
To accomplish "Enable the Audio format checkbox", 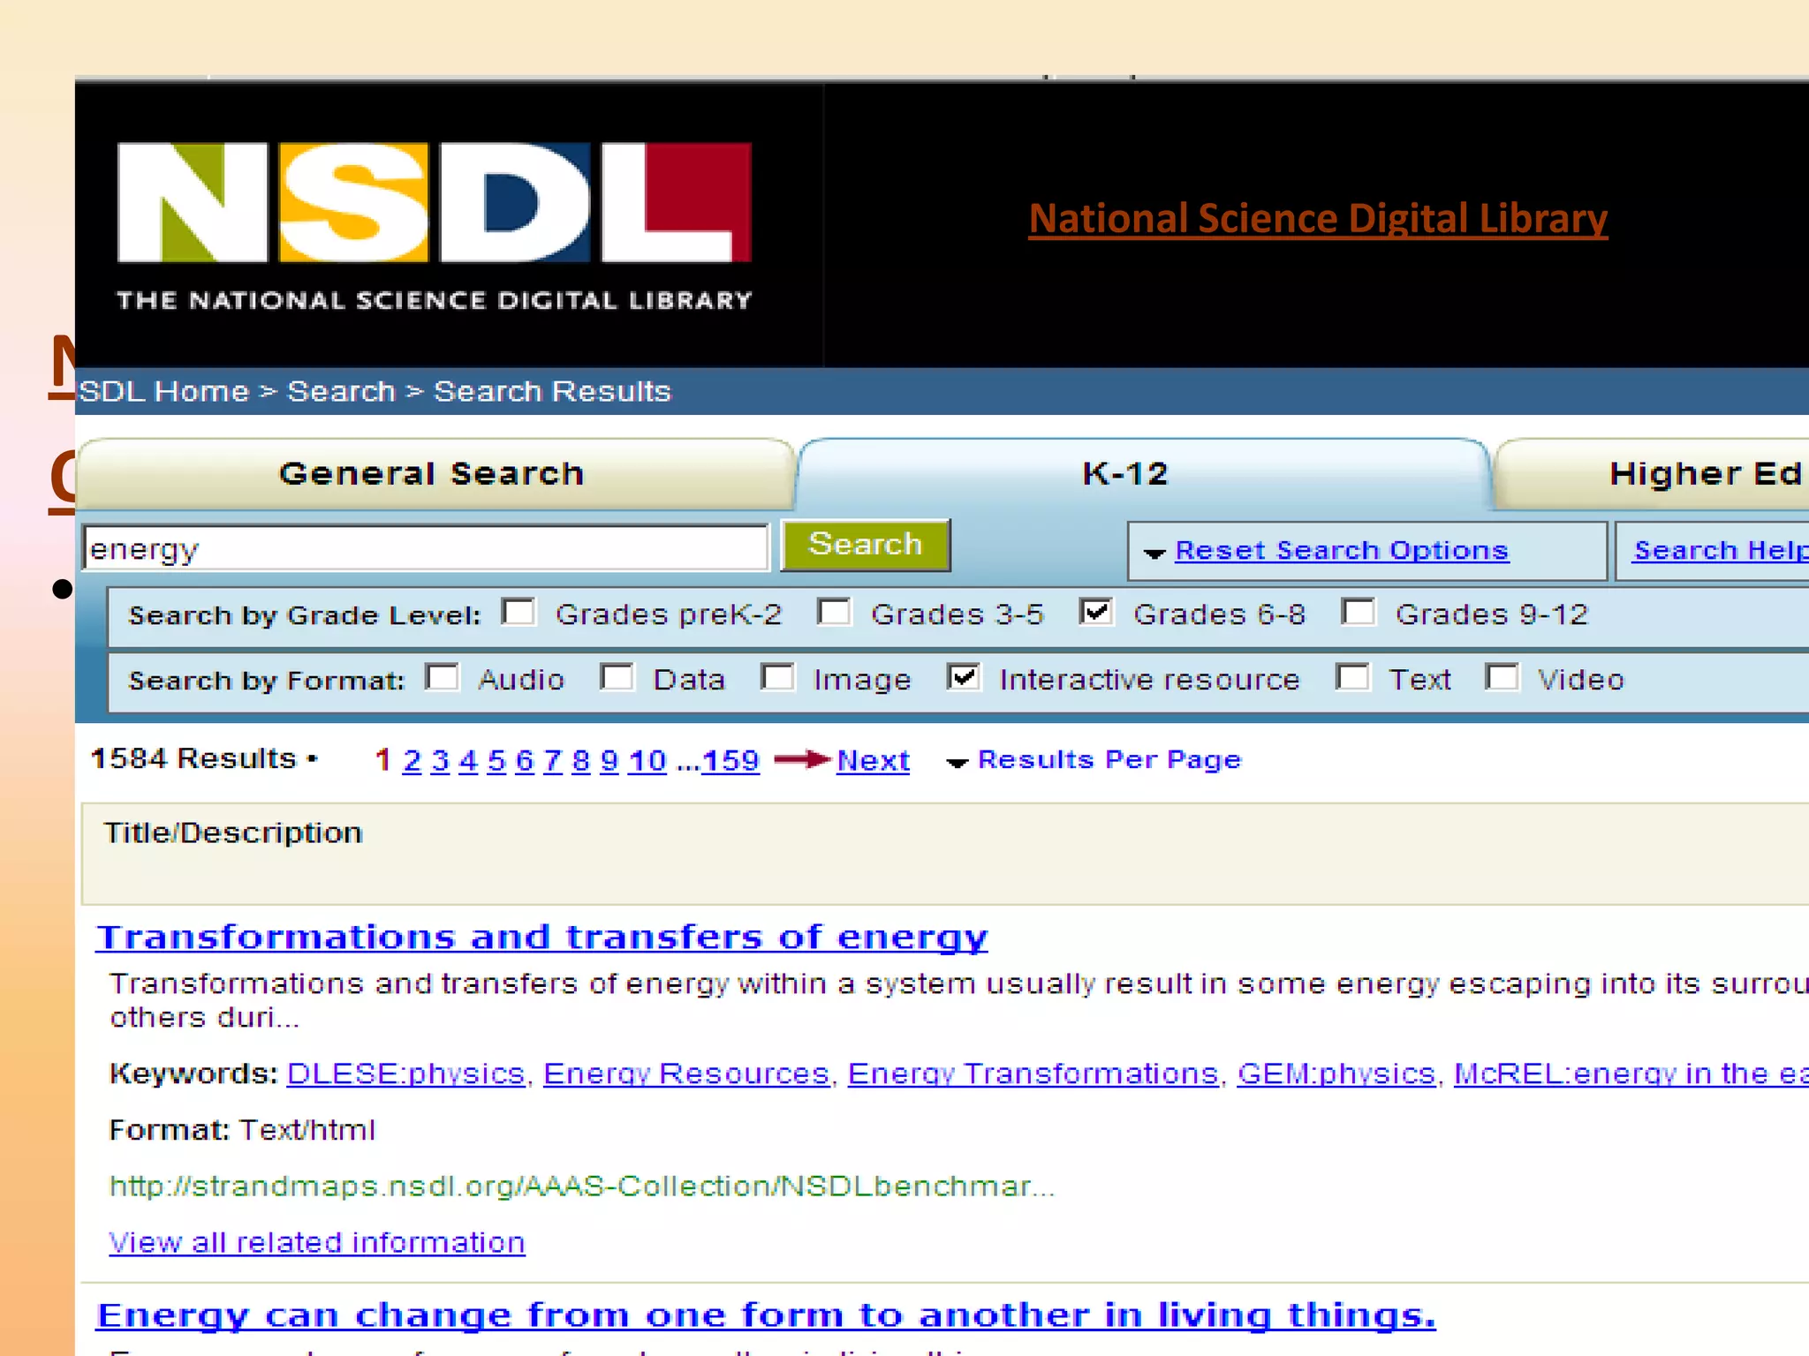I will pos(442,677).
